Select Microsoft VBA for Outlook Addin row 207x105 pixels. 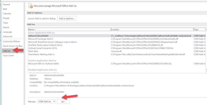tap(117, 64)
